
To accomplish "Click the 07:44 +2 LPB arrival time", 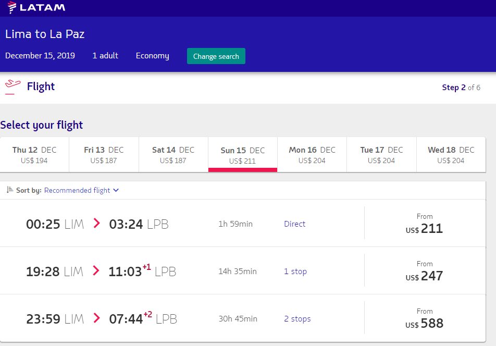I will tap(143, 318).
